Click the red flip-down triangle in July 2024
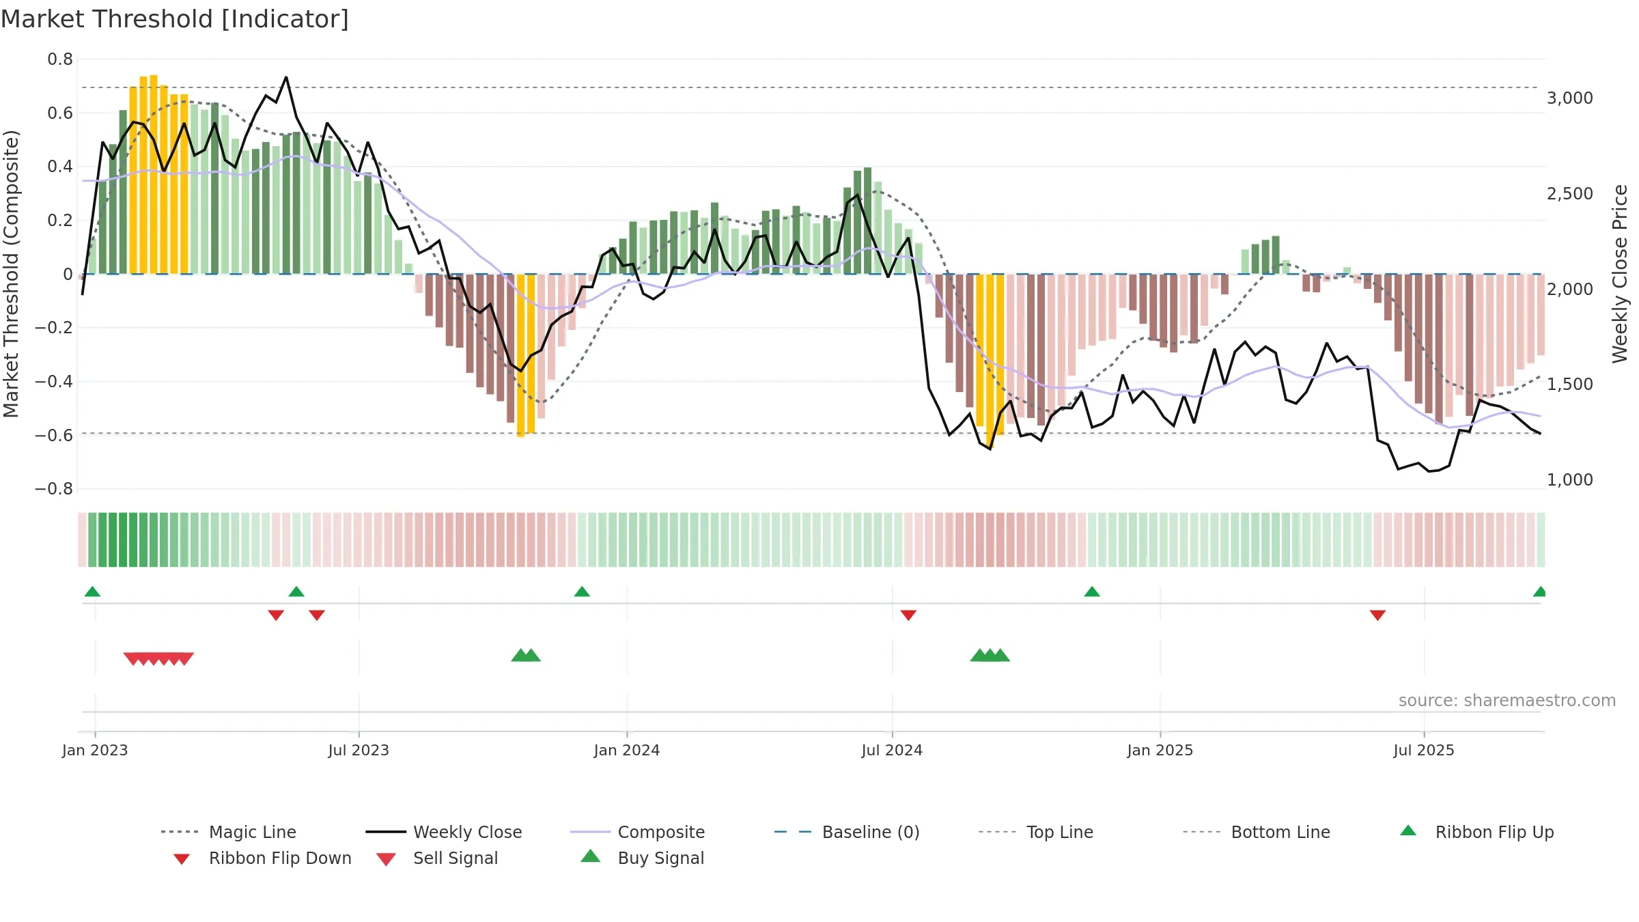 [908, 615]
